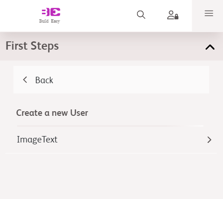Viewport: 223px width, 199px height.
Task: Go back using the Back button
Action: click(x=111, y=80)
